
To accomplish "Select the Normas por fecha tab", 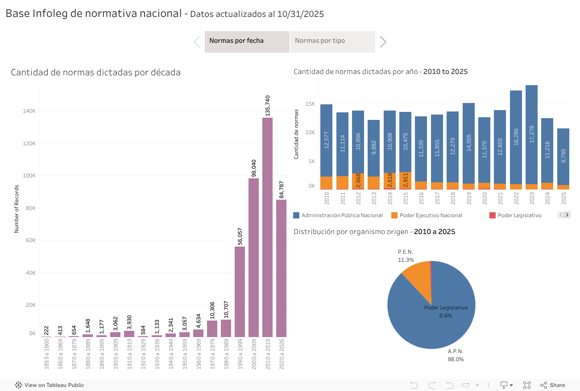I will (247, 41).
